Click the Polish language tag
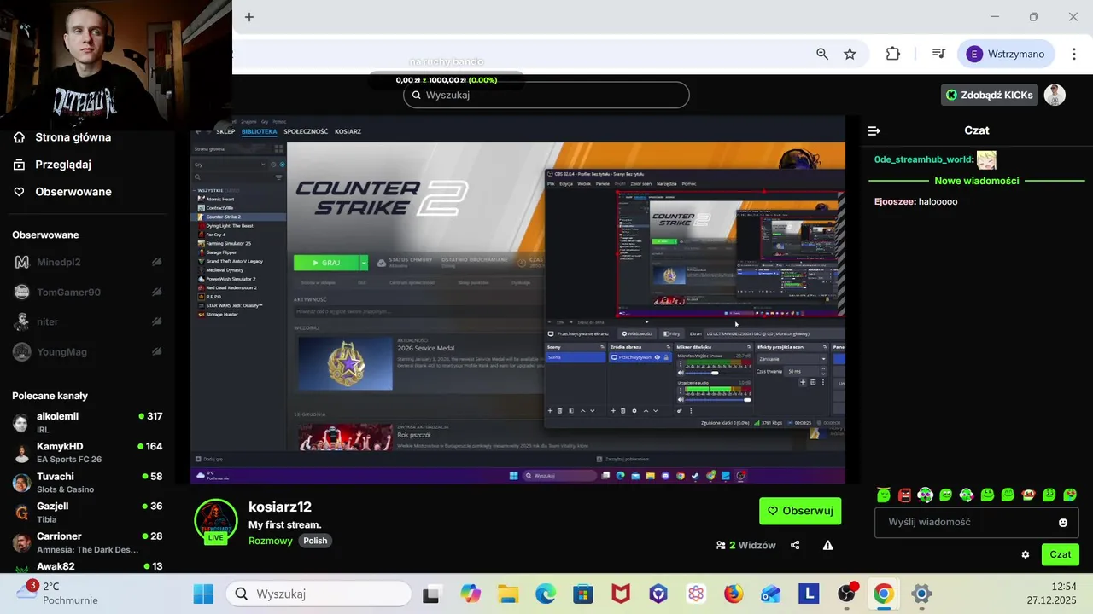Screen dimensions: 1093x614 [x=315, y=541]
